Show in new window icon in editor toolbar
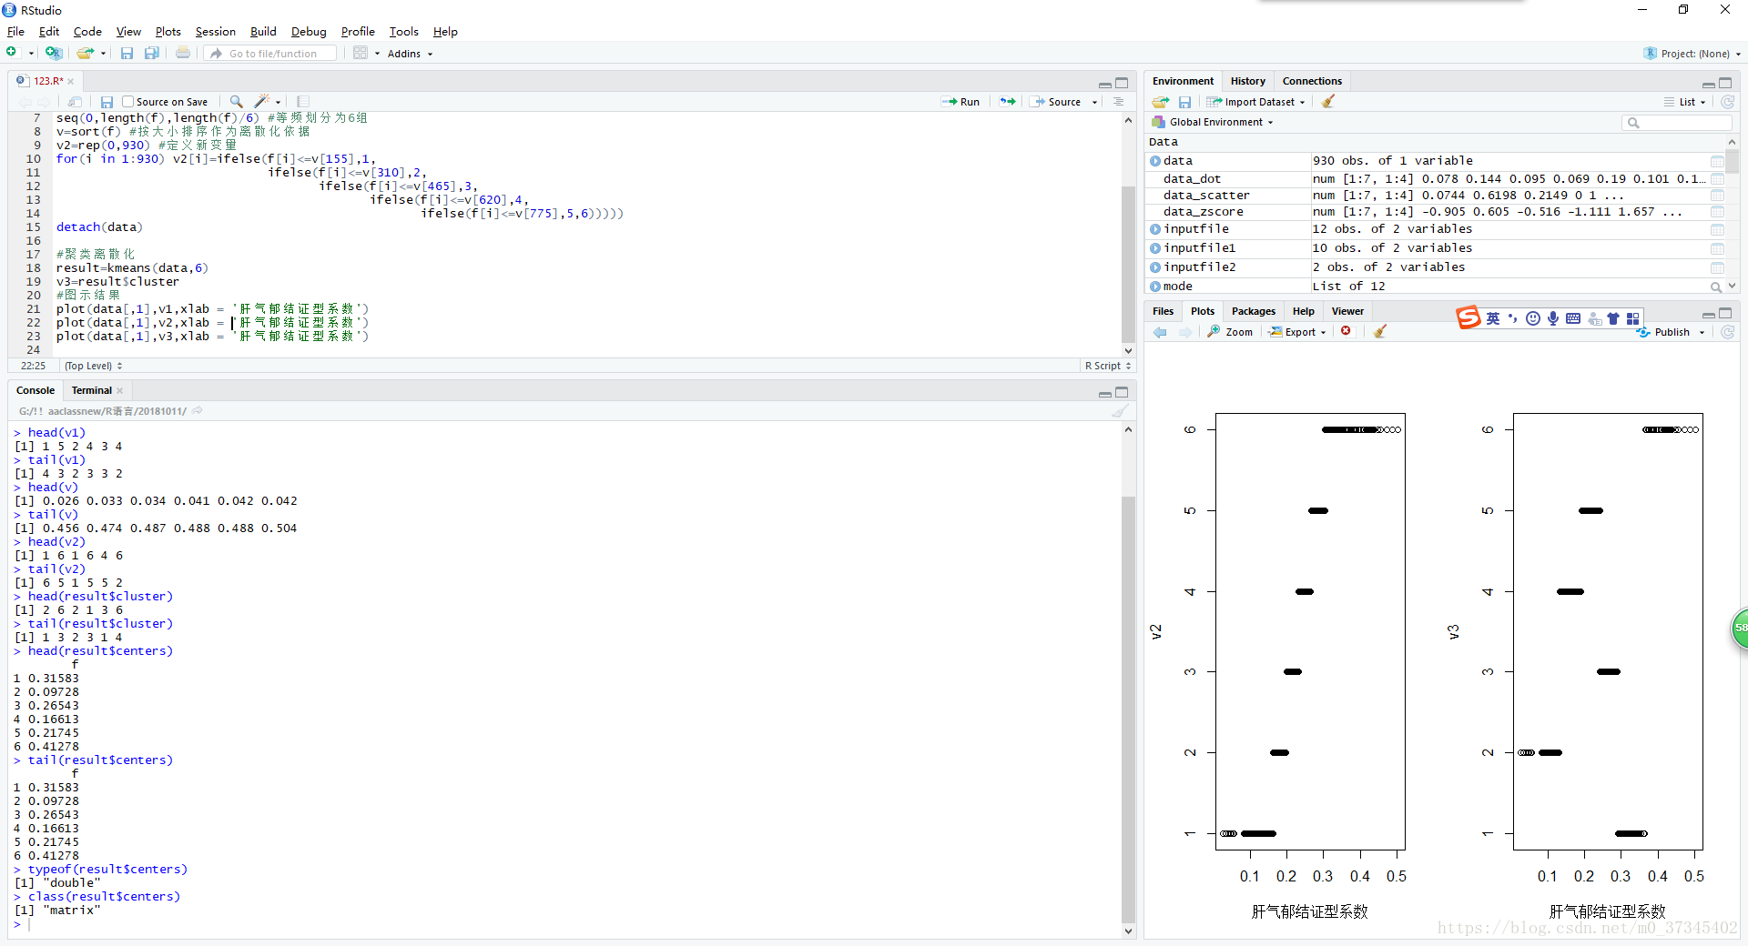1748x946 pixels. [x=76, y=102]
